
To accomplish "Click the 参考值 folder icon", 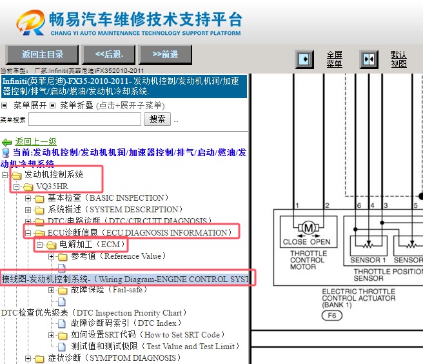I will tap(63, 256).
